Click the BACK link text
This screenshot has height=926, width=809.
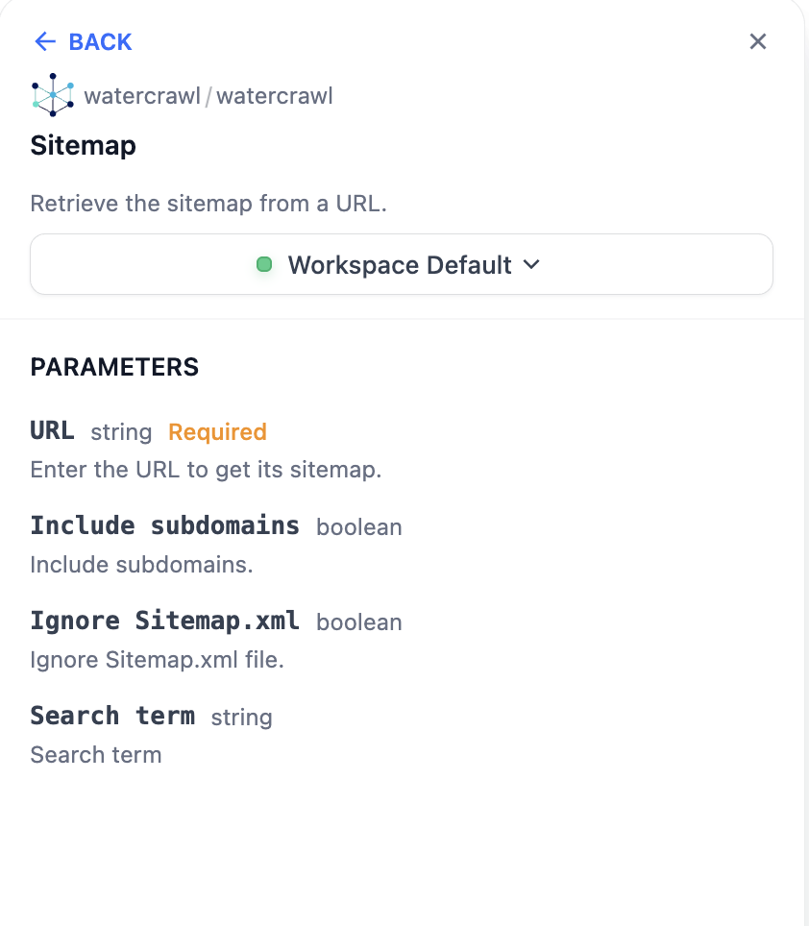tap(100, 42)
